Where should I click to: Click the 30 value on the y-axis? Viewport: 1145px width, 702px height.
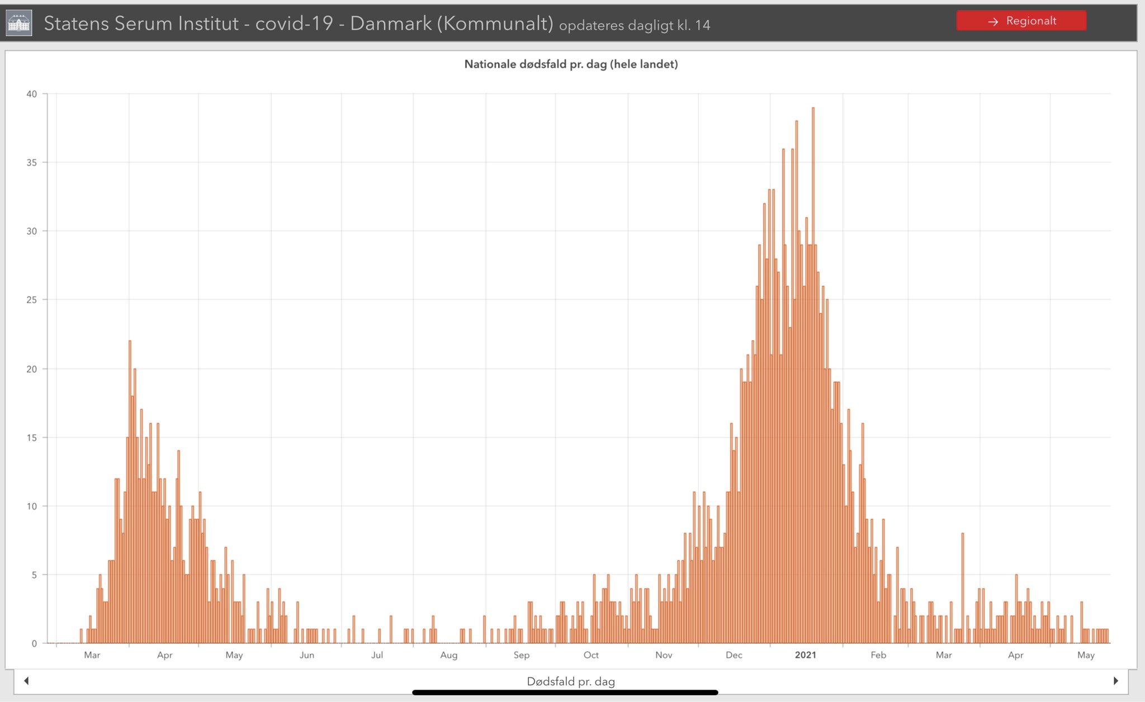[x=32, y=231]
